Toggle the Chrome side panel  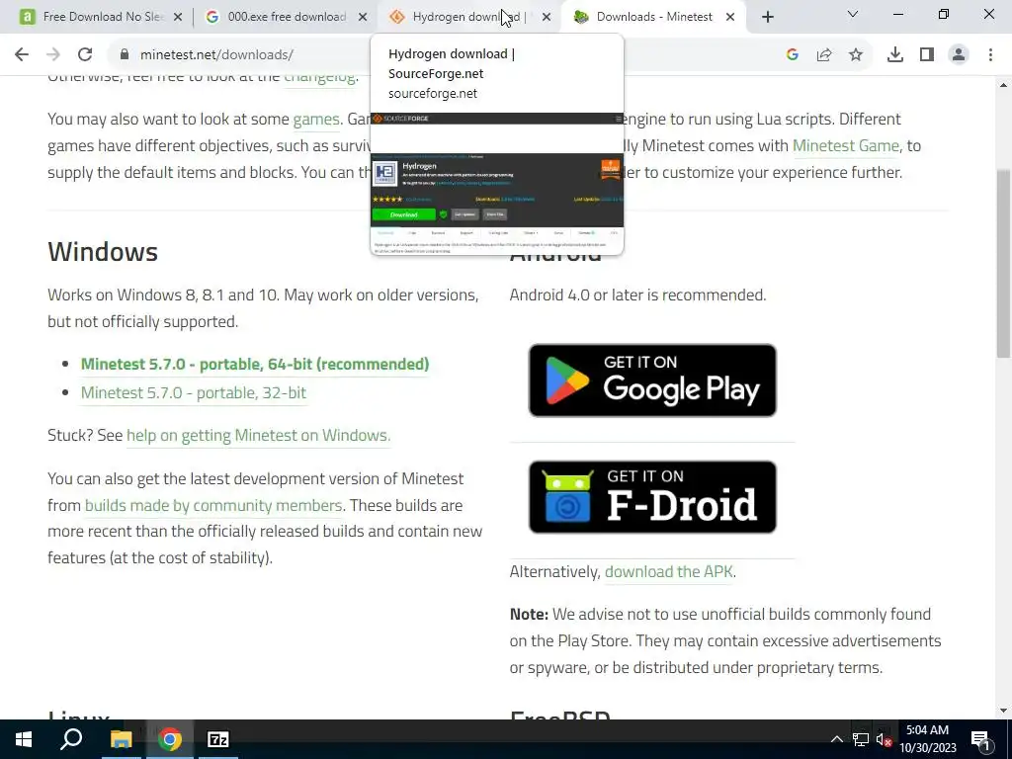pyautogui.click(x=927, y=55)
